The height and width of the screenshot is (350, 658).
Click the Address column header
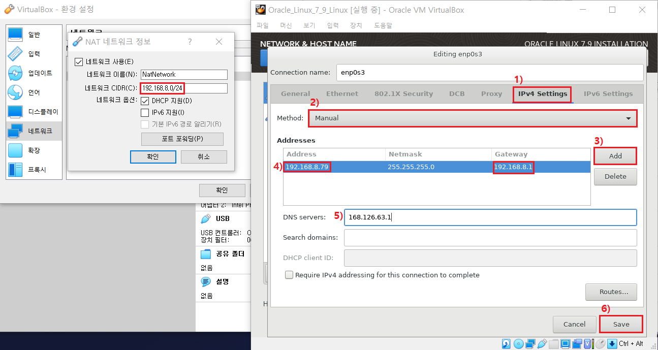coord(334,154)
